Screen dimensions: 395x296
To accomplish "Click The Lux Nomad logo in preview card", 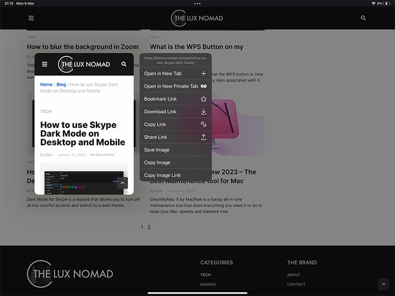I will click(84, 64).
